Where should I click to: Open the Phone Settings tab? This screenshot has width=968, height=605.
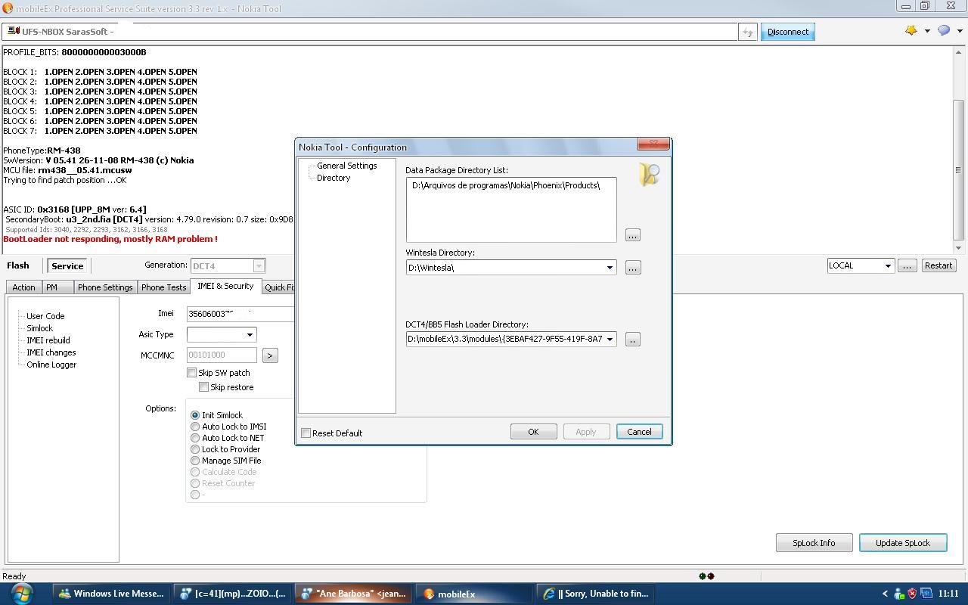coord(105,287)
